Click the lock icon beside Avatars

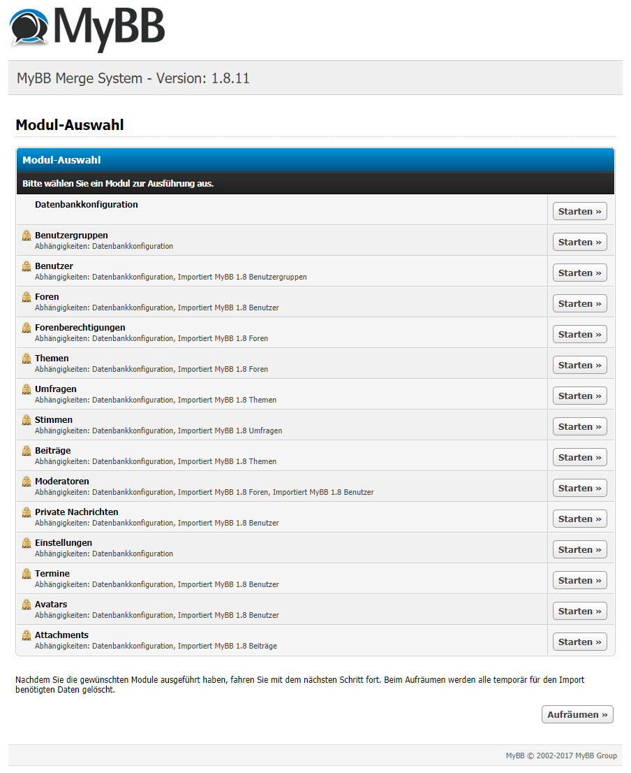coord(27,605)
